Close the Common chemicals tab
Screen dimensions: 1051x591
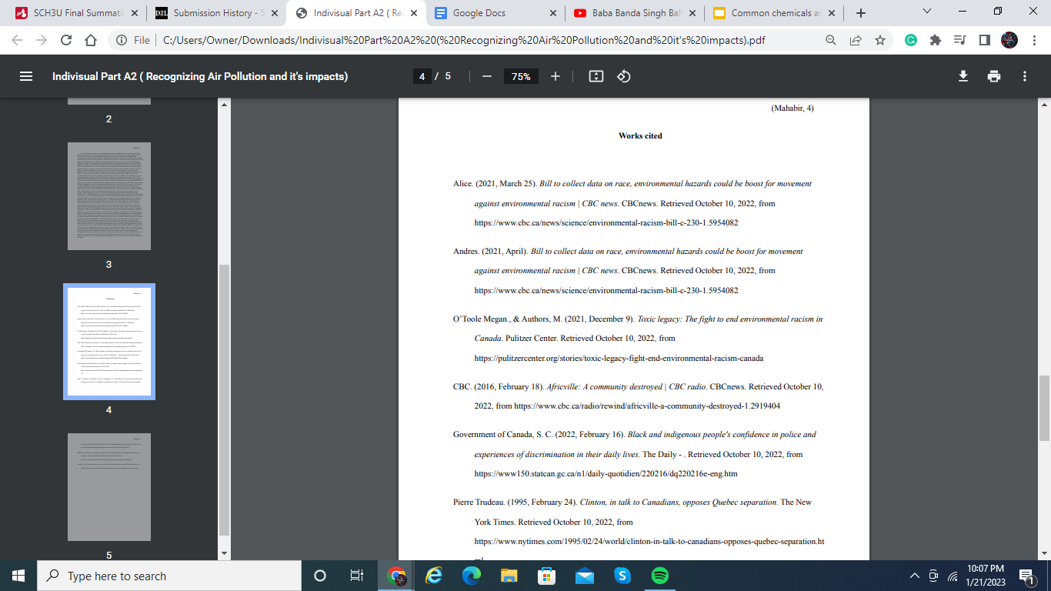click(832, 13)
